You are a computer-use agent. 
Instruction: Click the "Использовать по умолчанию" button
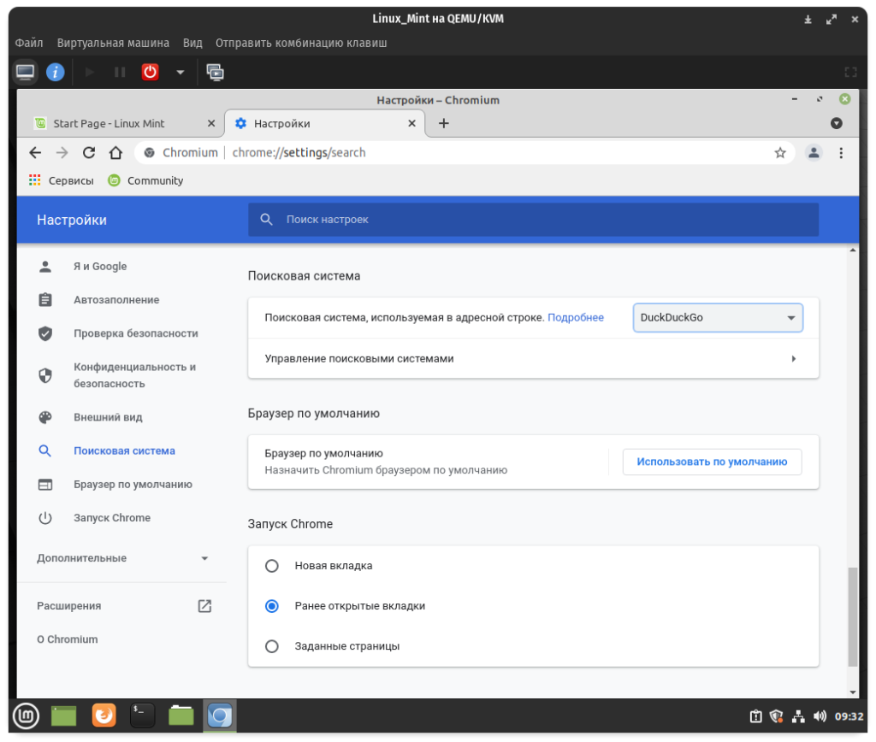(711, 462)
